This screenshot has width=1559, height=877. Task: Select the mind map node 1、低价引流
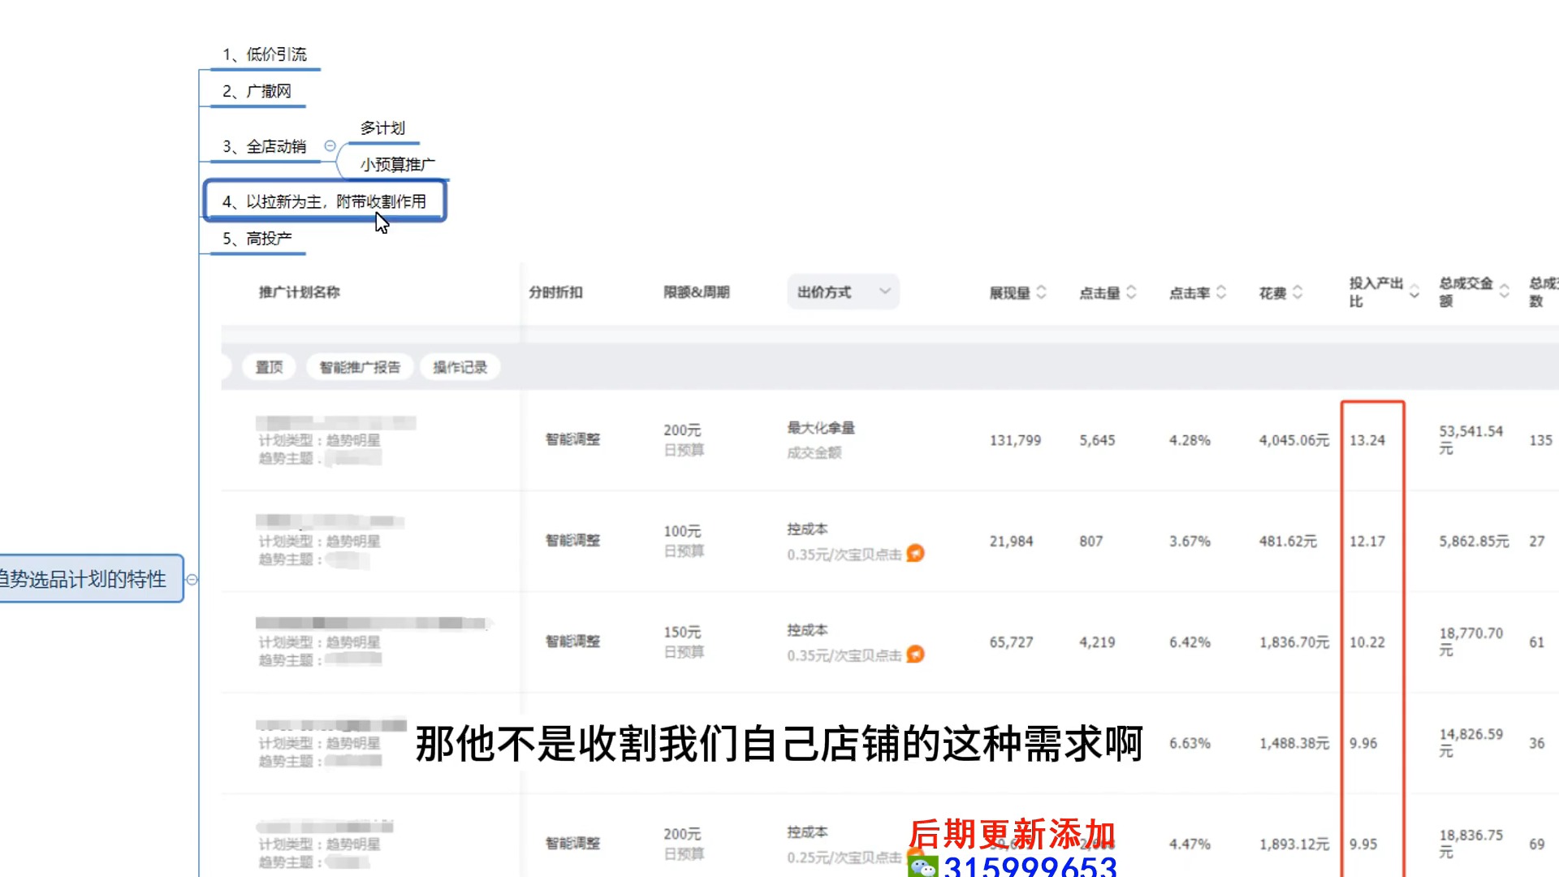tap(265, 54)
